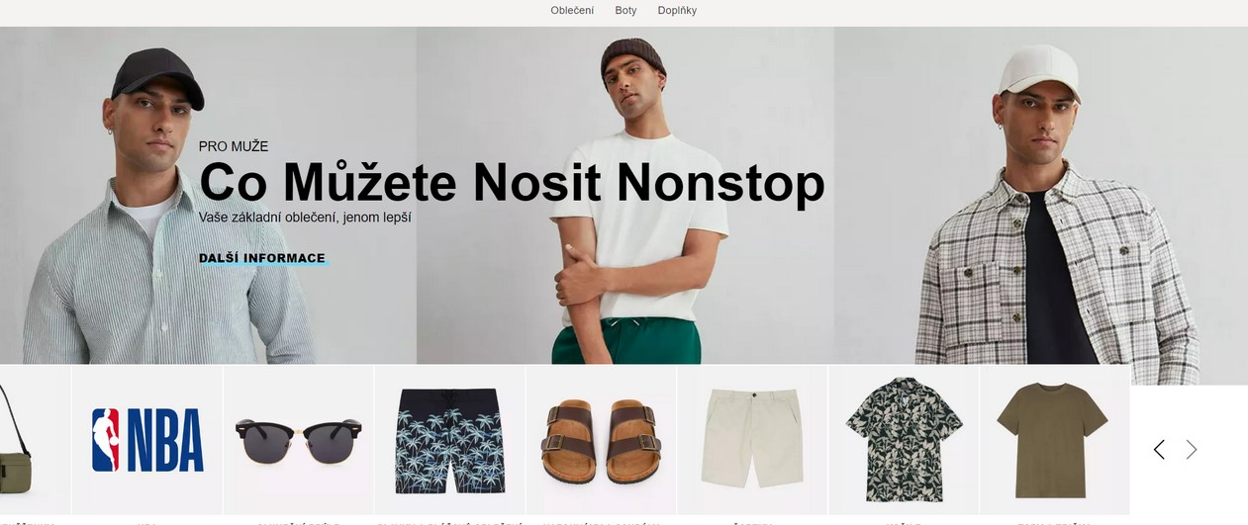Open the beige shorts category tile
The height and width of the screenshot is (525, 1248).
[752, 440]
